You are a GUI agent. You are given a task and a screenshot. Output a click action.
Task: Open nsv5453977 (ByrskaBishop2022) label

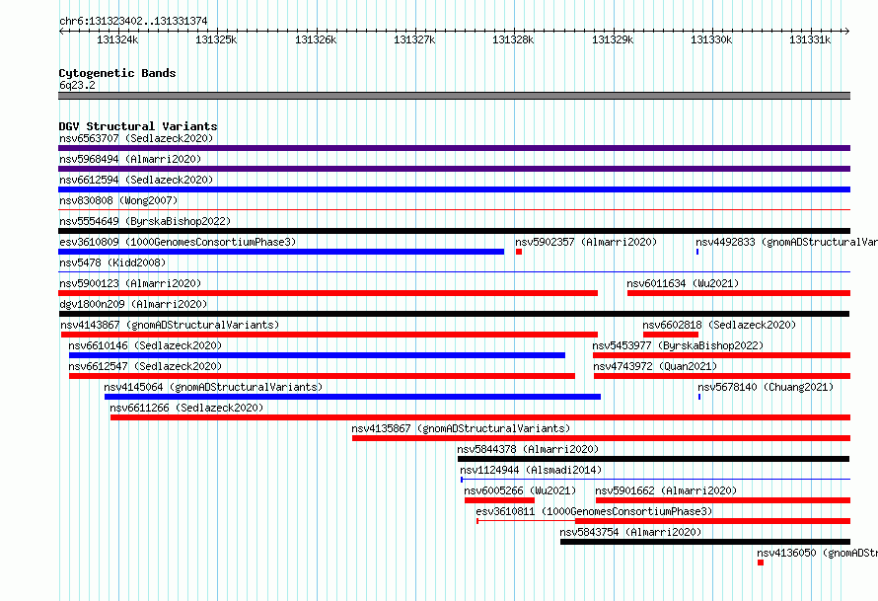click(x=678, y=345)
